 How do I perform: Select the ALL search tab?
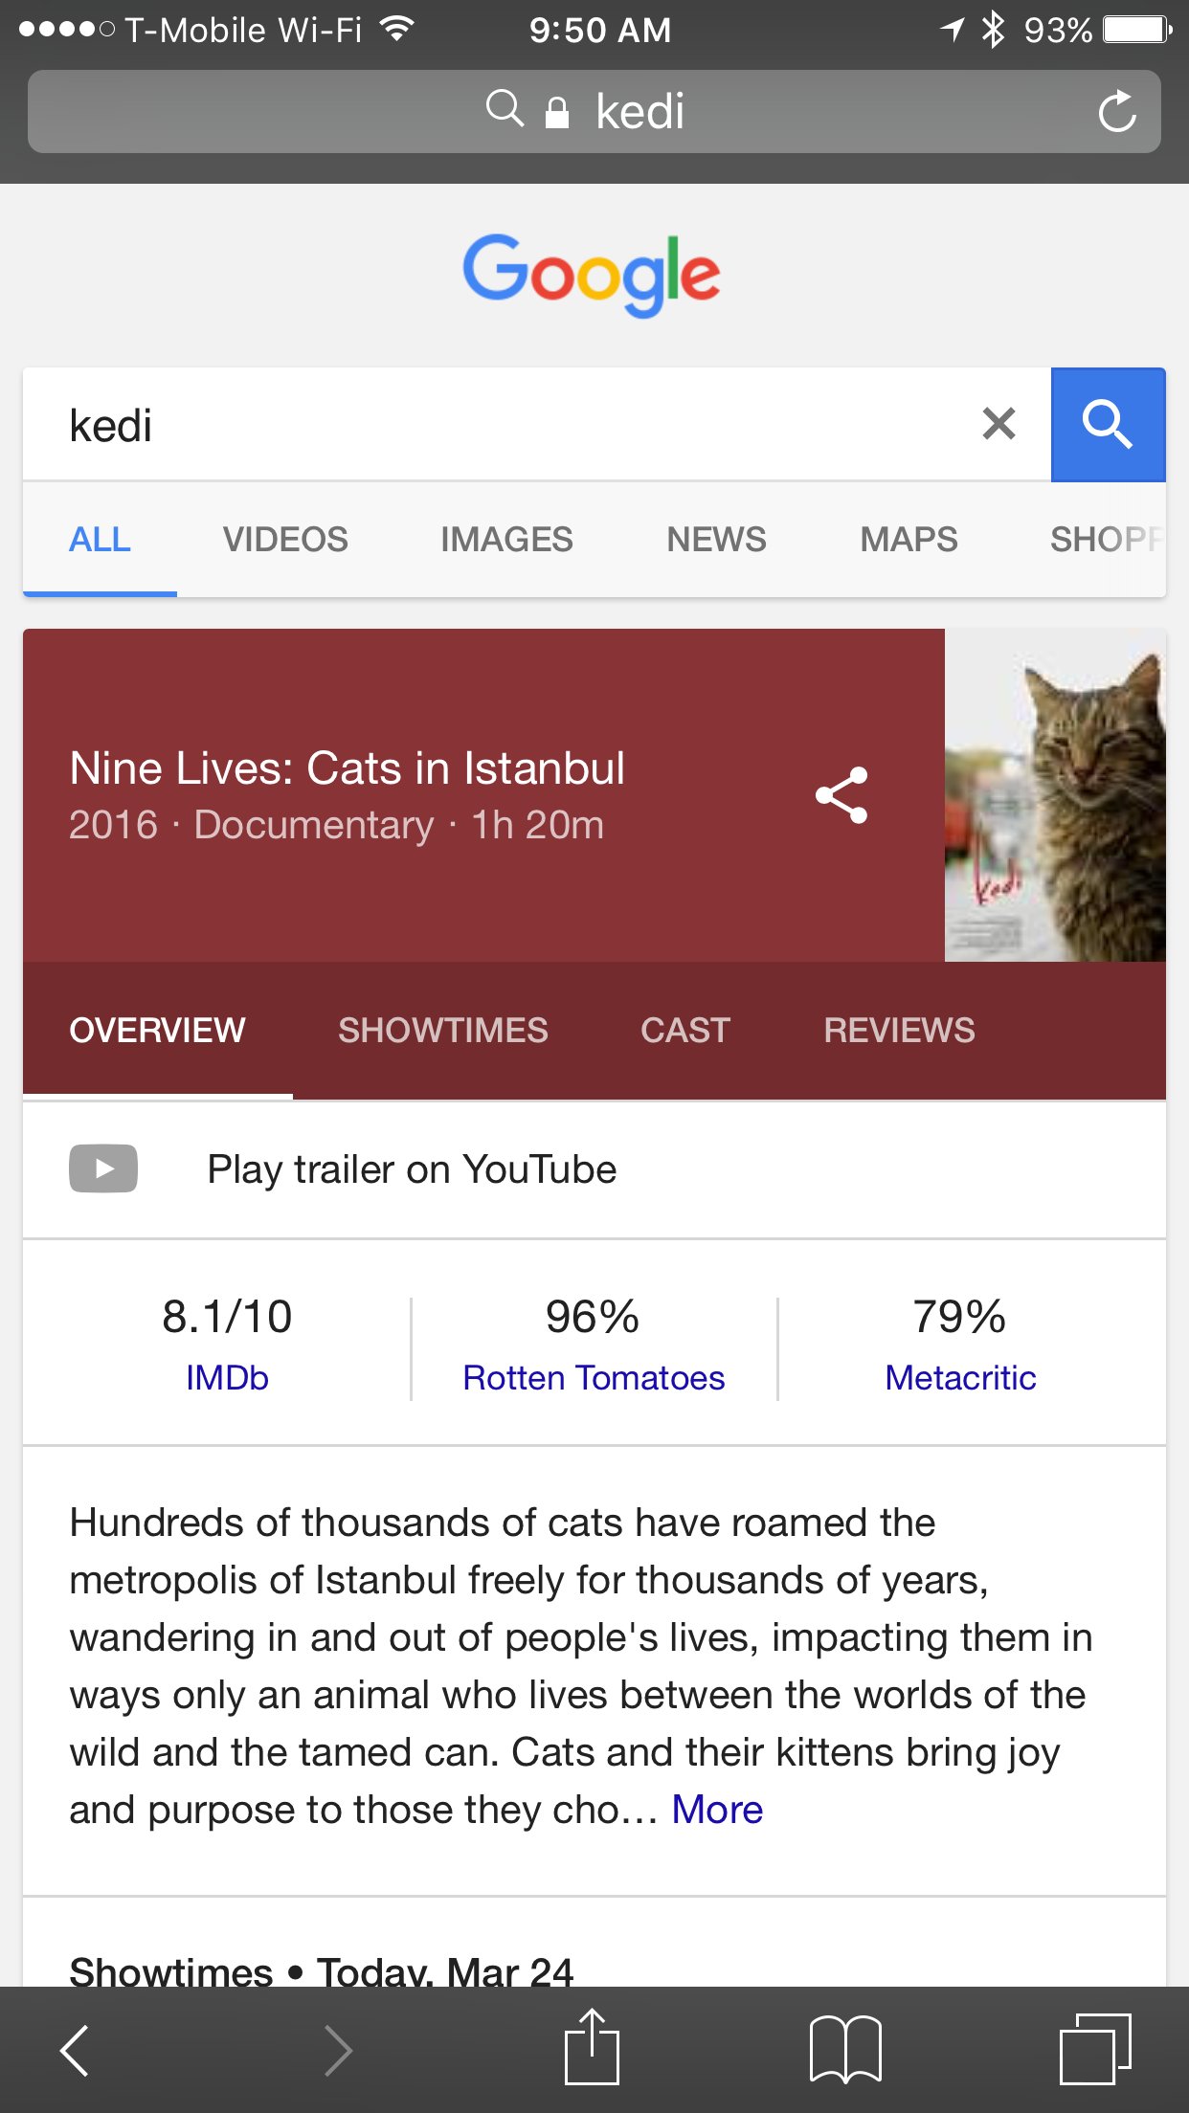click(100, 540)
